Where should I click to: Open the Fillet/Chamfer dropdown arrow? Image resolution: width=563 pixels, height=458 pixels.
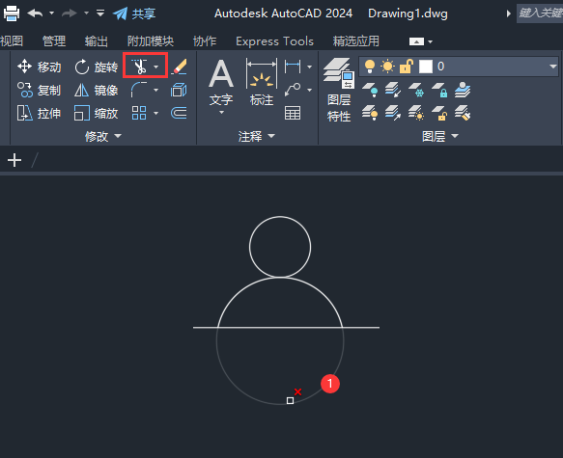coord(155,90)
